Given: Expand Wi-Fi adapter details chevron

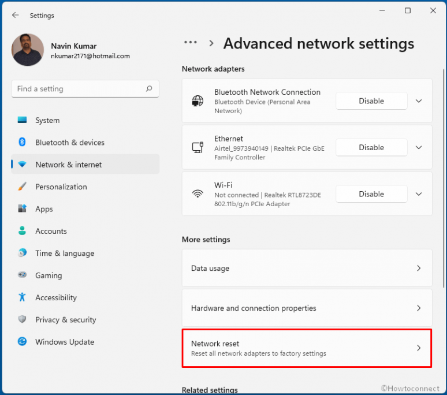Looking at the screenshot, I should point(419,194).
